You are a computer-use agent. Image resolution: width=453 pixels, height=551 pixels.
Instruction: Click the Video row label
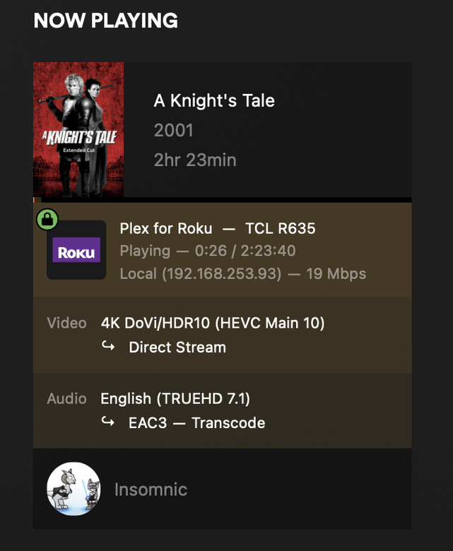pos(66,324)
